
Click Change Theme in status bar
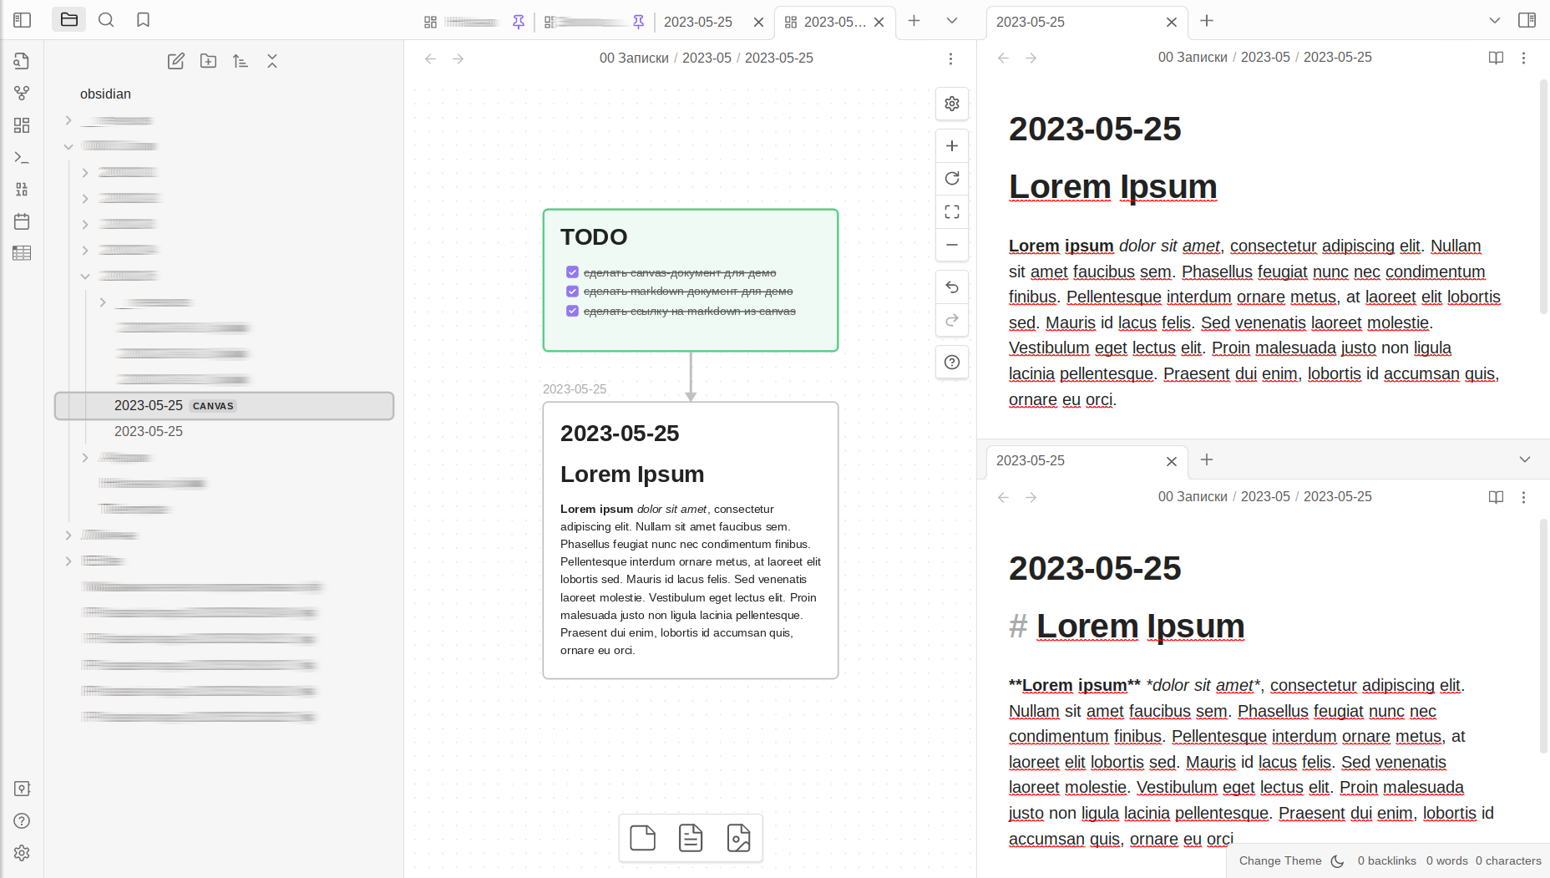pos(1280,861)
